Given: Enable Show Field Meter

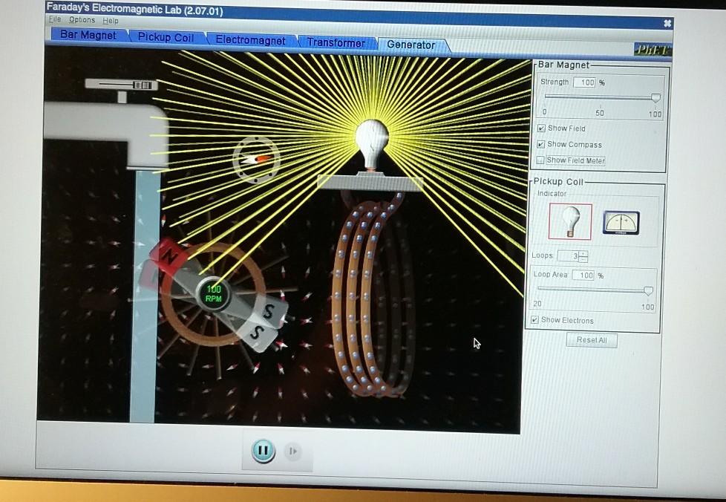Looking at the screenshot, I should pos(542,160).
